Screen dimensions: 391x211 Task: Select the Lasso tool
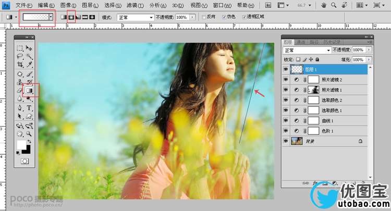tap(20, 56)
